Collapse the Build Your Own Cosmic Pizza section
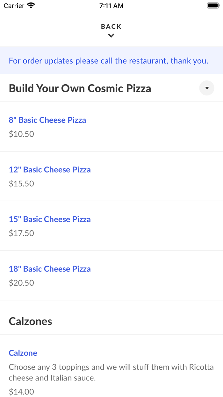This screenshot has width=223, height=397. tap(206, 88)
